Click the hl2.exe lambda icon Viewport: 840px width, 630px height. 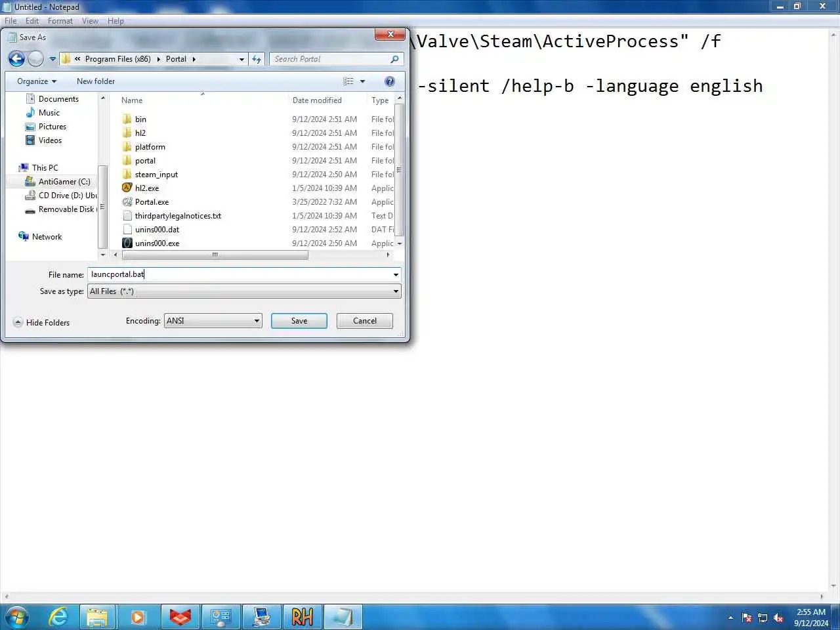127,188
